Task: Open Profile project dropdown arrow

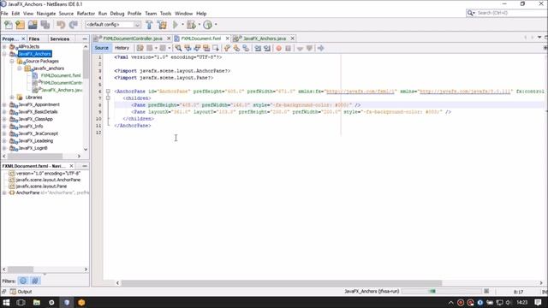Action: [216, 25]
